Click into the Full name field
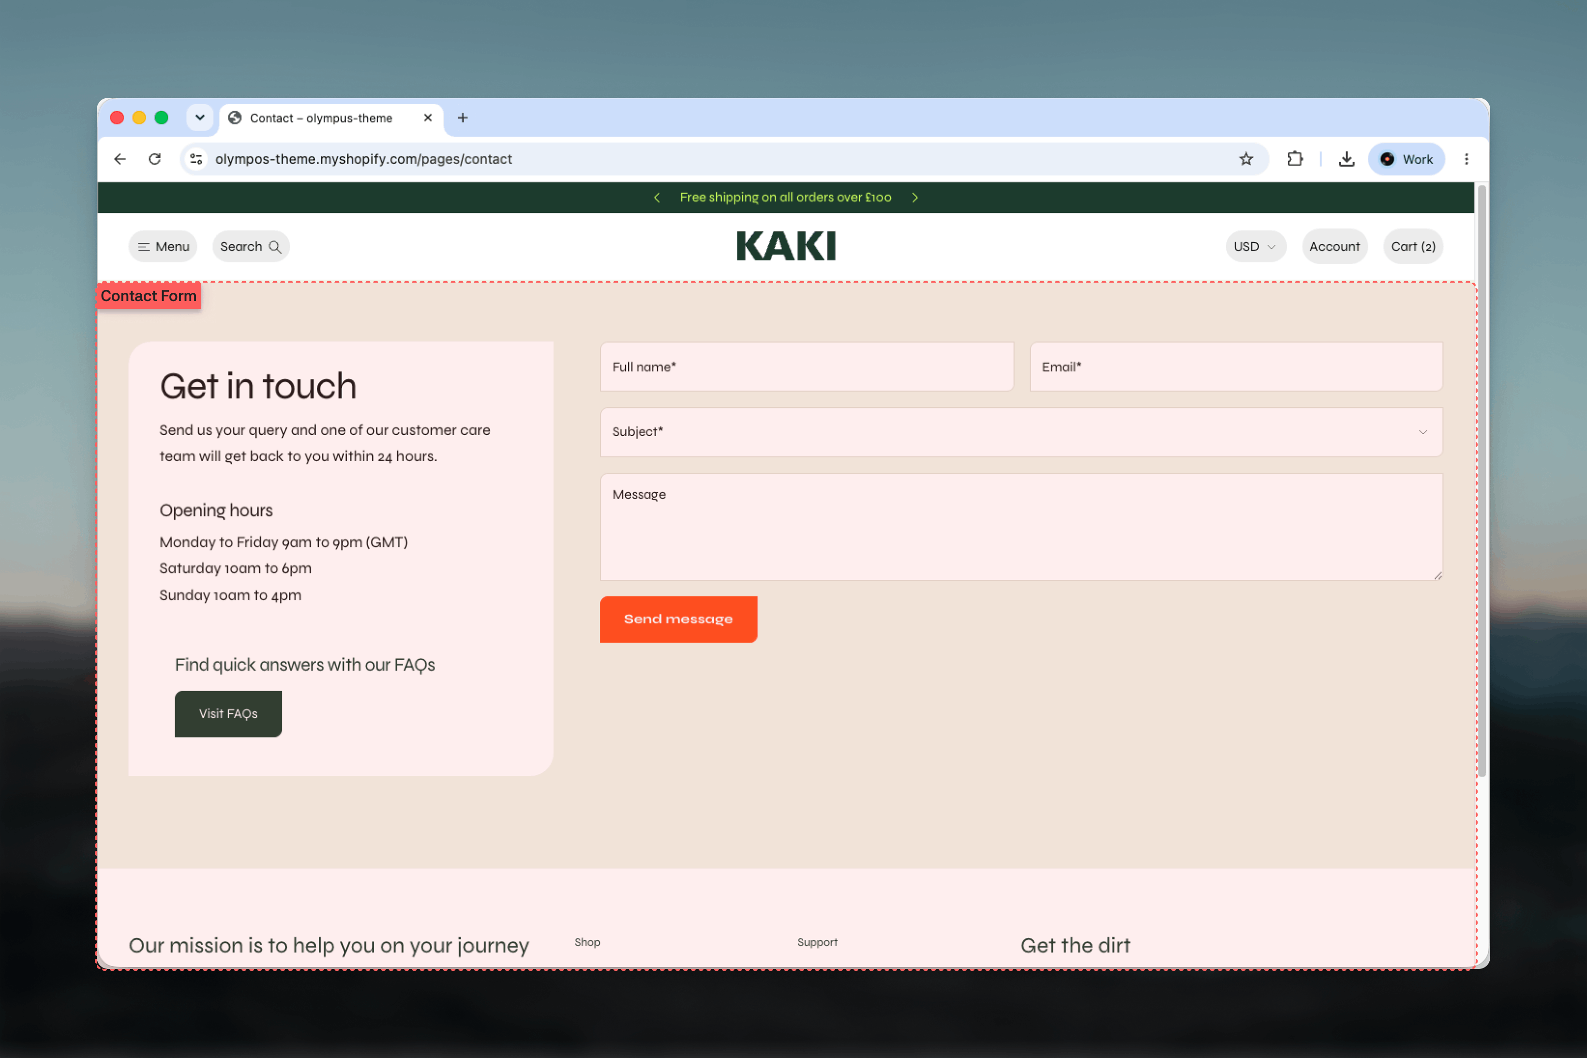Viewport: 1587px width, 1058px height. coord(807,366)
